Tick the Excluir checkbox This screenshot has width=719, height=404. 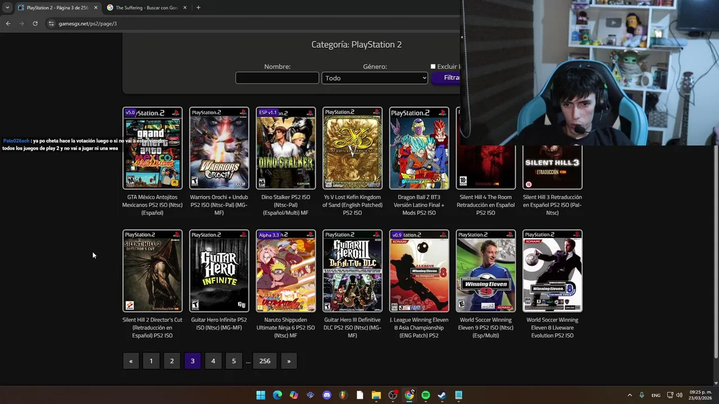click(x=433, y=66)
